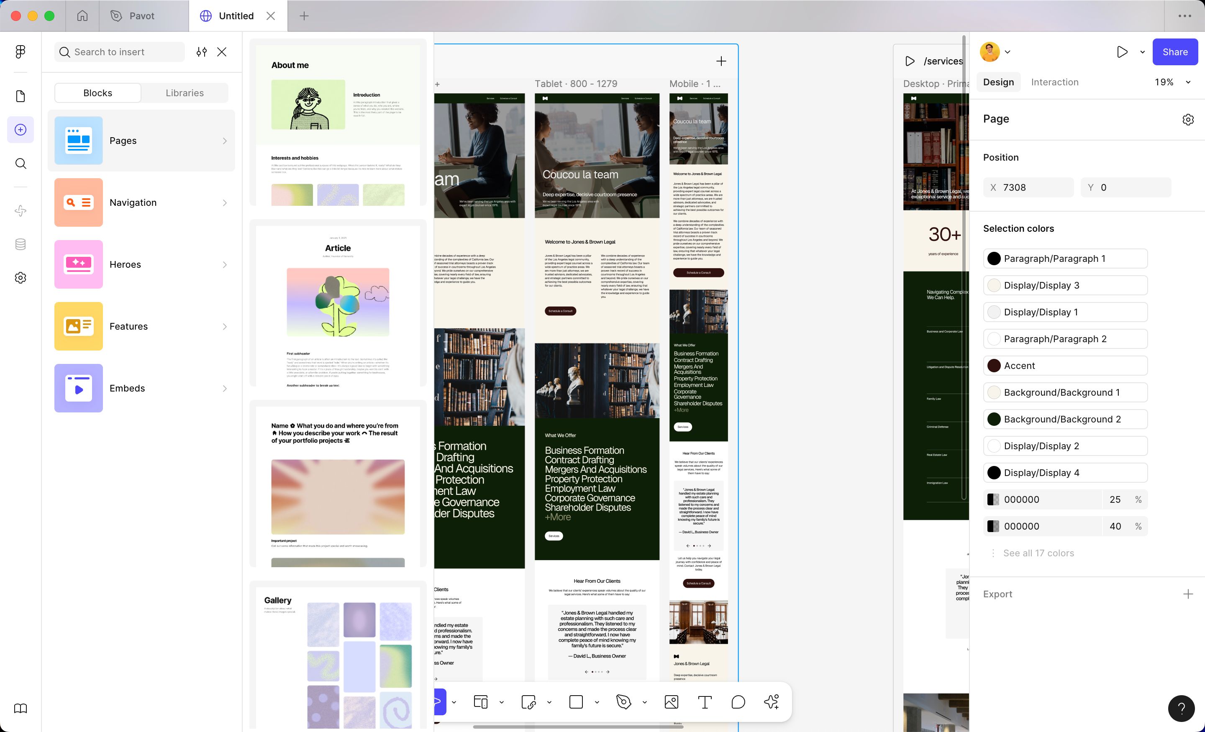Select the Section tool in bottom toolbar

pos(529,702)
